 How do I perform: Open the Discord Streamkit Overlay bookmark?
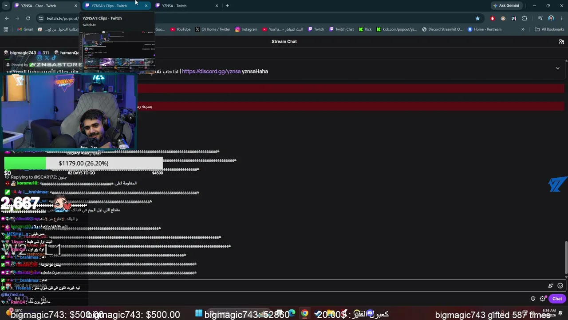coord(442,29)
